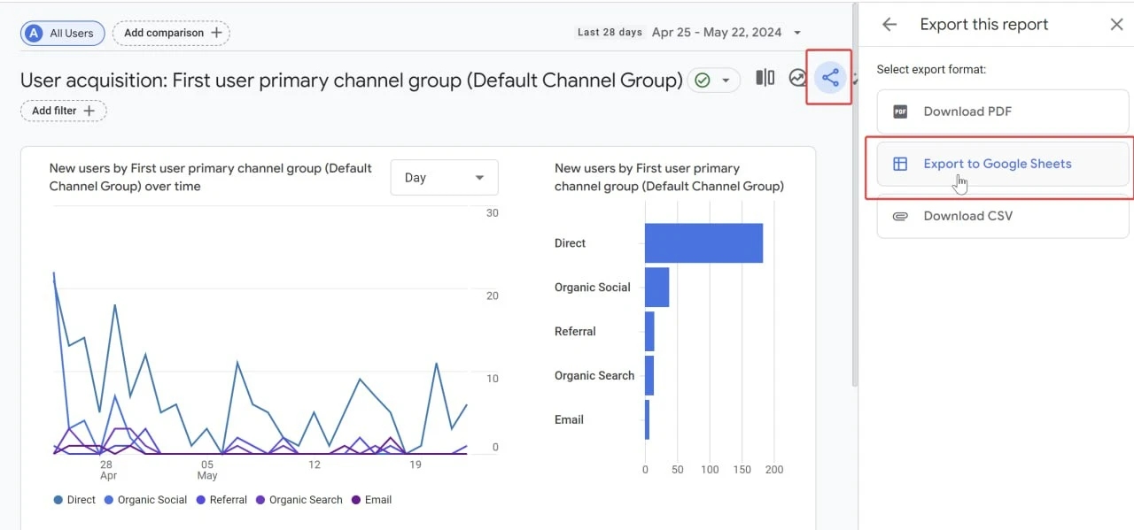This screenshot has height=530, width=1134.
Task: Click the "Export this report" panel heading
Action: (x=984, y=25)
